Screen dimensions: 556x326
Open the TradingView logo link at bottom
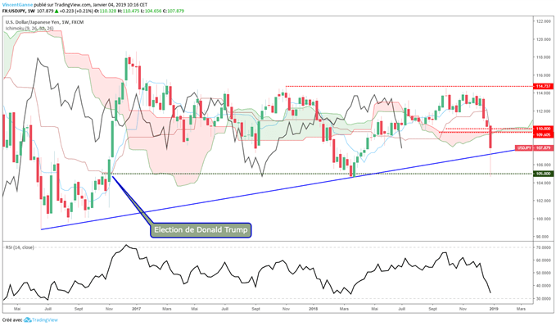click(41, 319)
